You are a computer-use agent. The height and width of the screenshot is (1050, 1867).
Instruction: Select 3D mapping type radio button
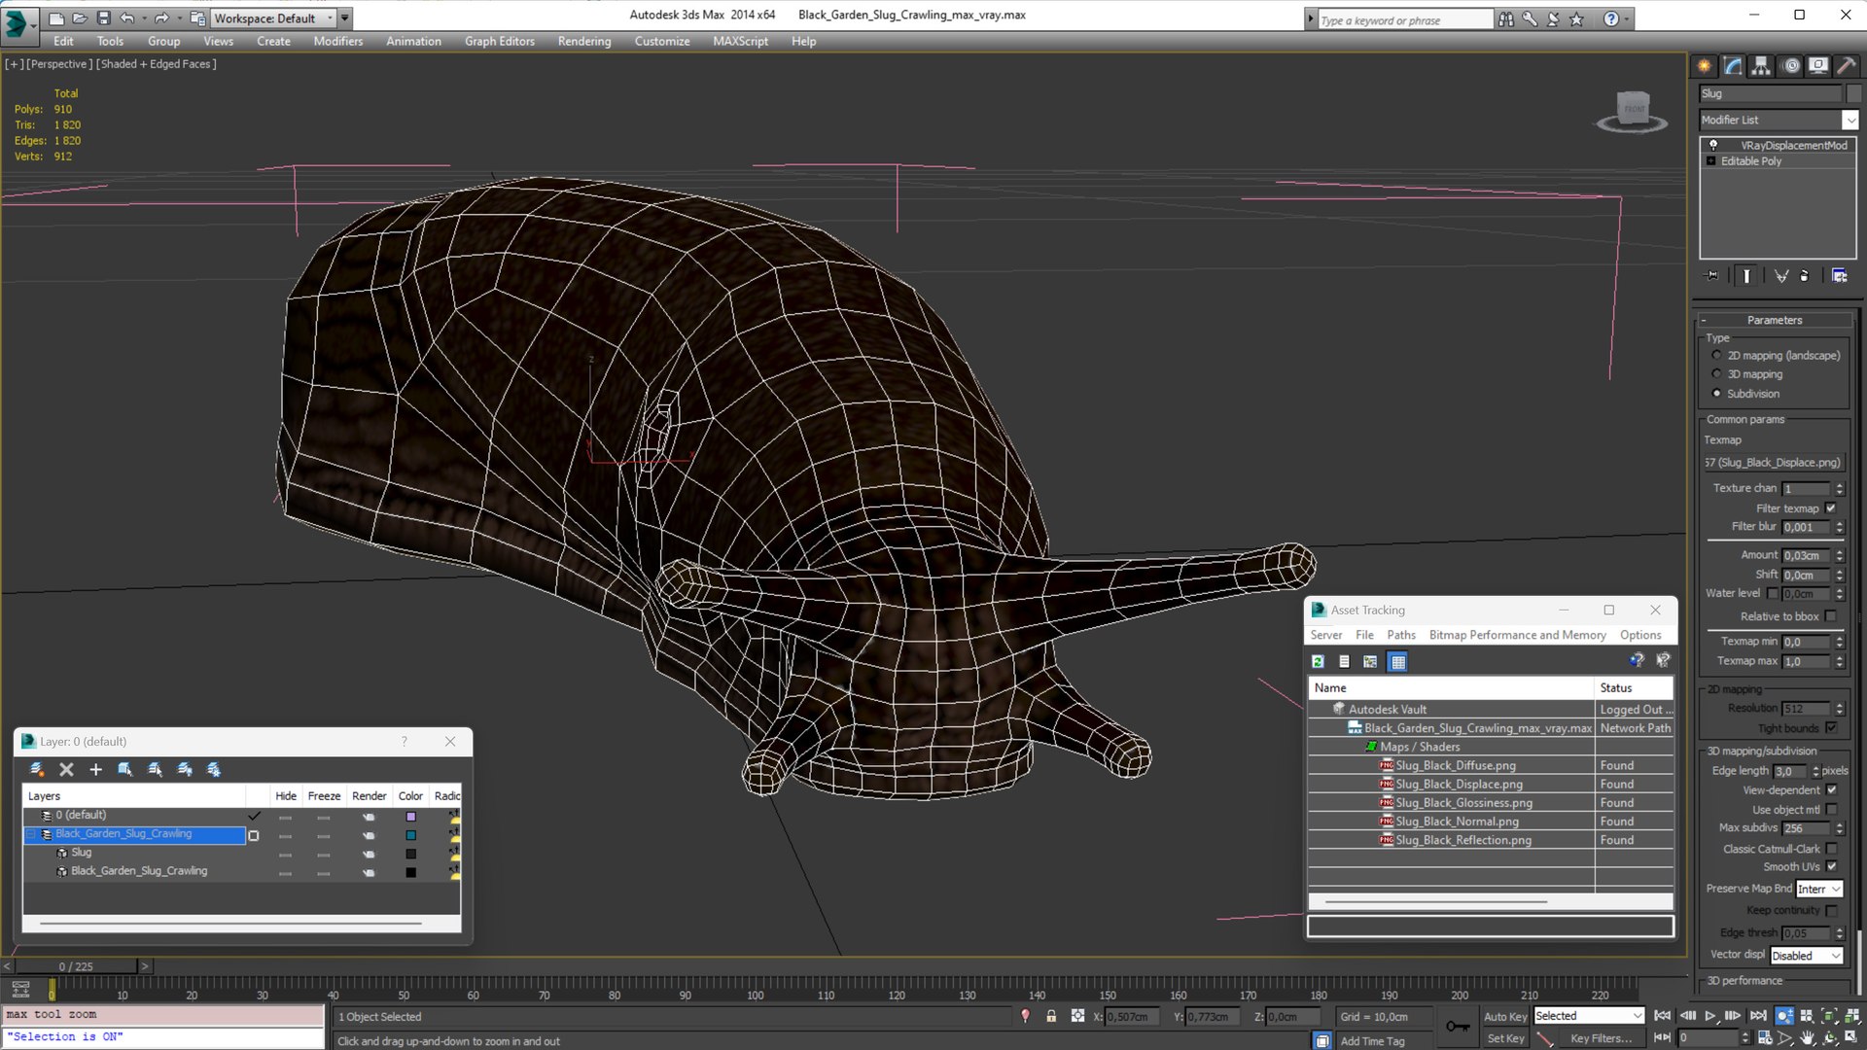1716,374
